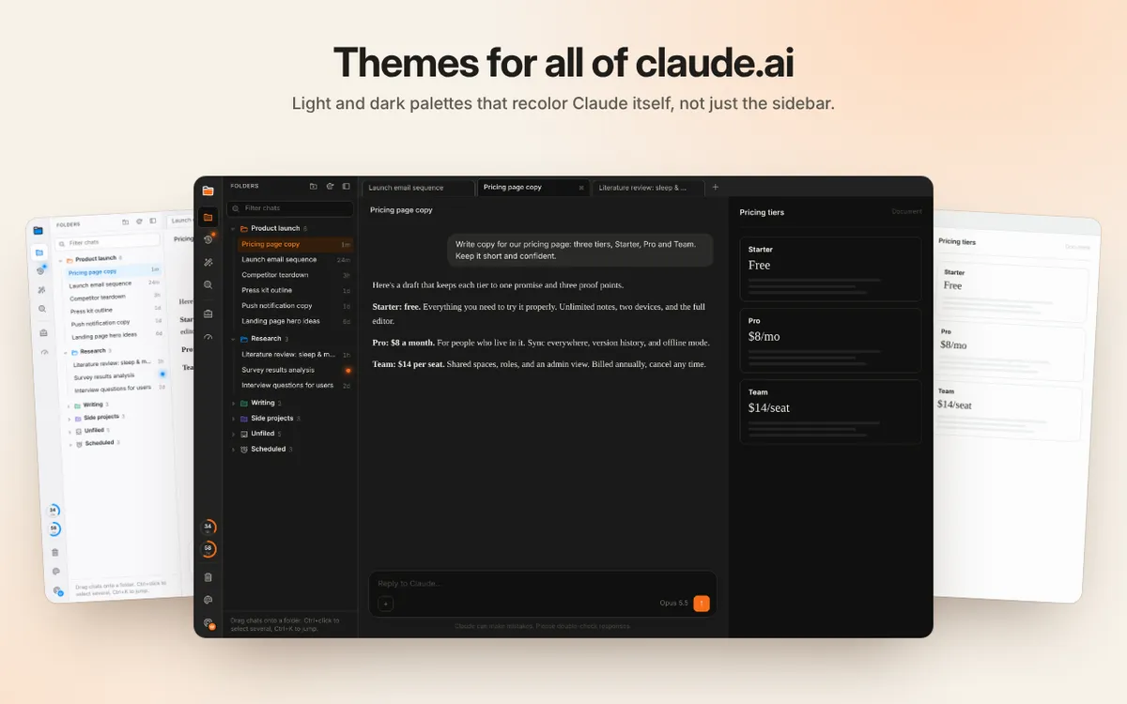Screen dimensions: 1127x704
Task: Open history clock icon in dark sidebar rail
Action: coord(208,239)
